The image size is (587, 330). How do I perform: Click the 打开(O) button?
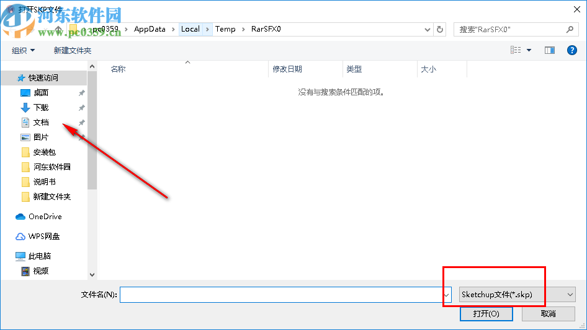pos(486,313)
